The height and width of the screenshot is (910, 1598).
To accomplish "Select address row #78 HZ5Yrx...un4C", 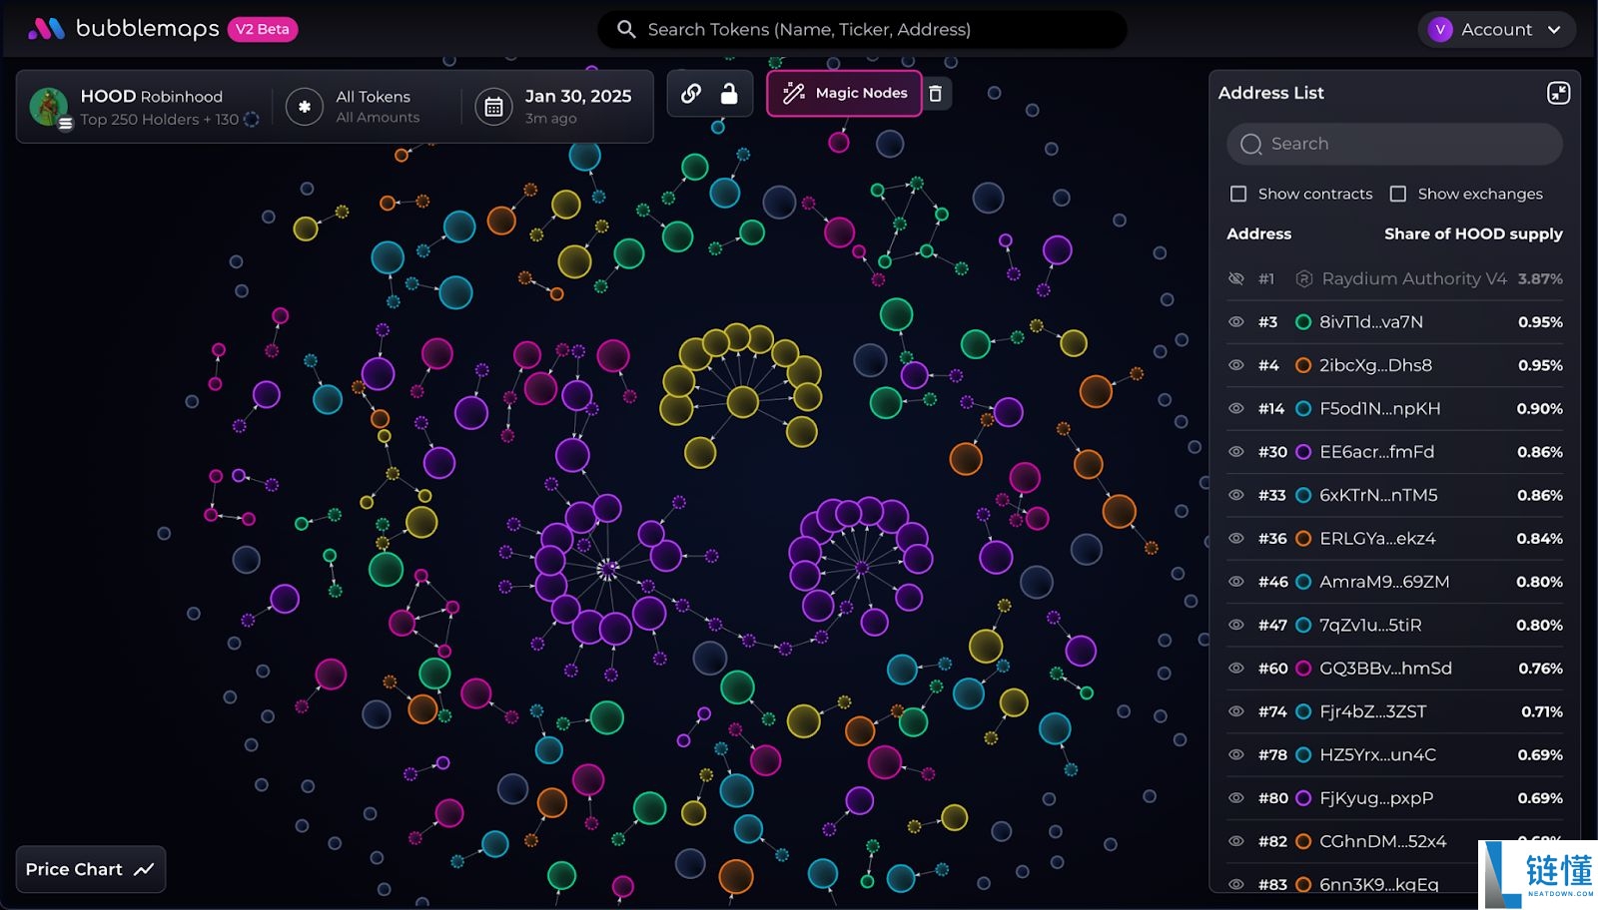I will point(1394,754).
